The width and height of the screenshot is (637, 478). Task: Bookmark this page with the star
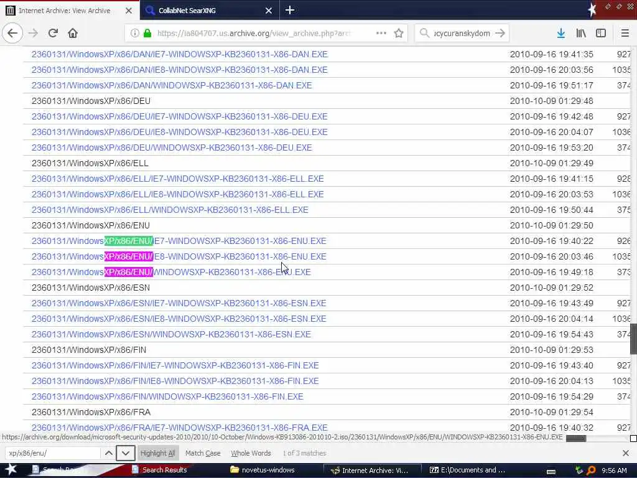399,34
